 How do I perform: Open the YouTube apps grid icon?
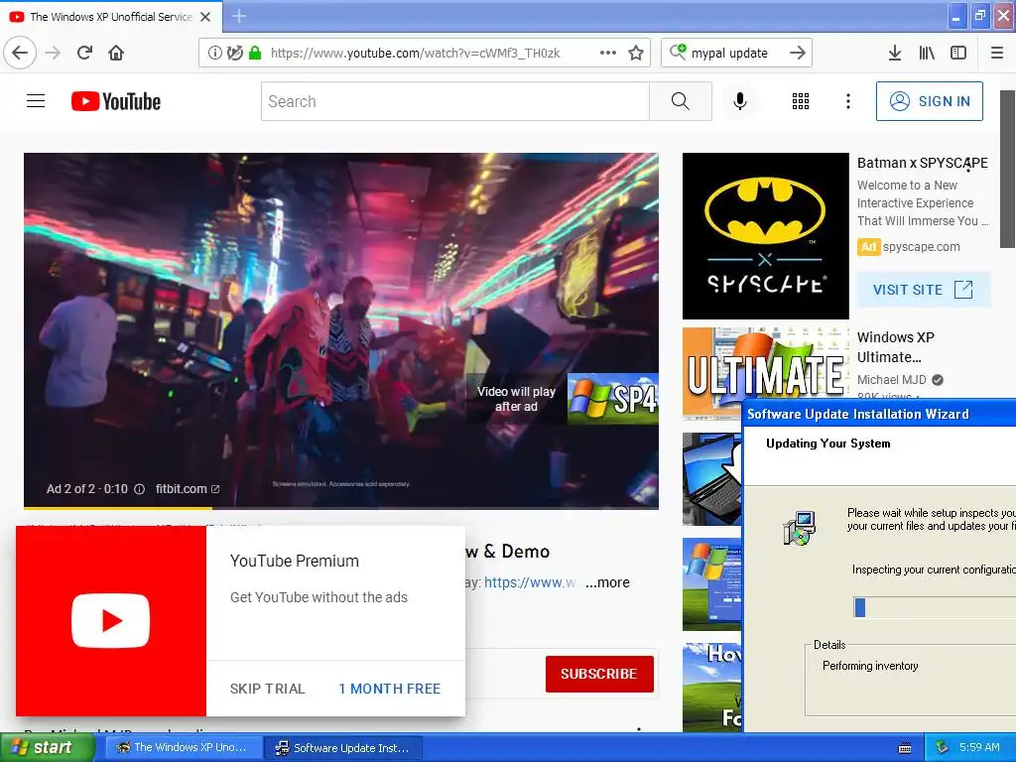click(x=801, y=101)
